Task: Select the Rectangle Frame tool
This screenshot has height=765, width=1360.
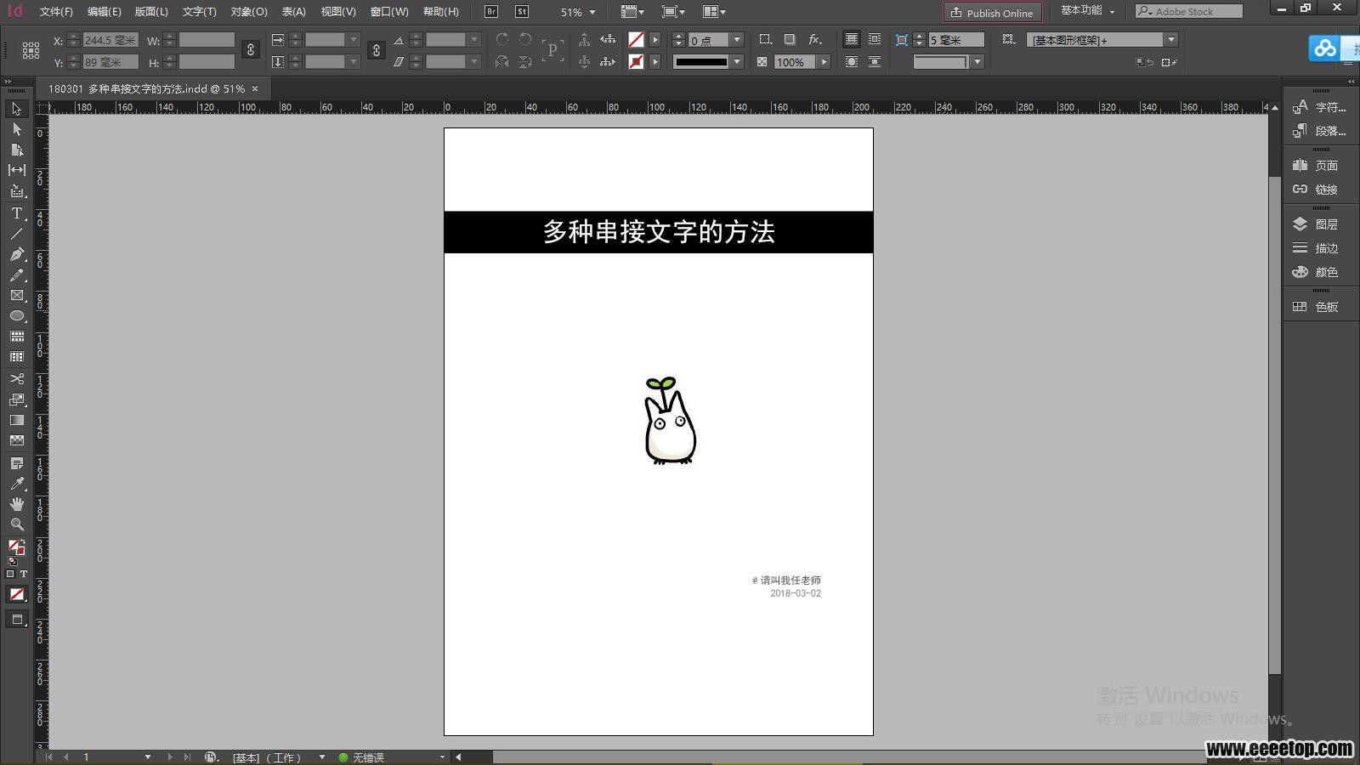Action: [16, 296]
